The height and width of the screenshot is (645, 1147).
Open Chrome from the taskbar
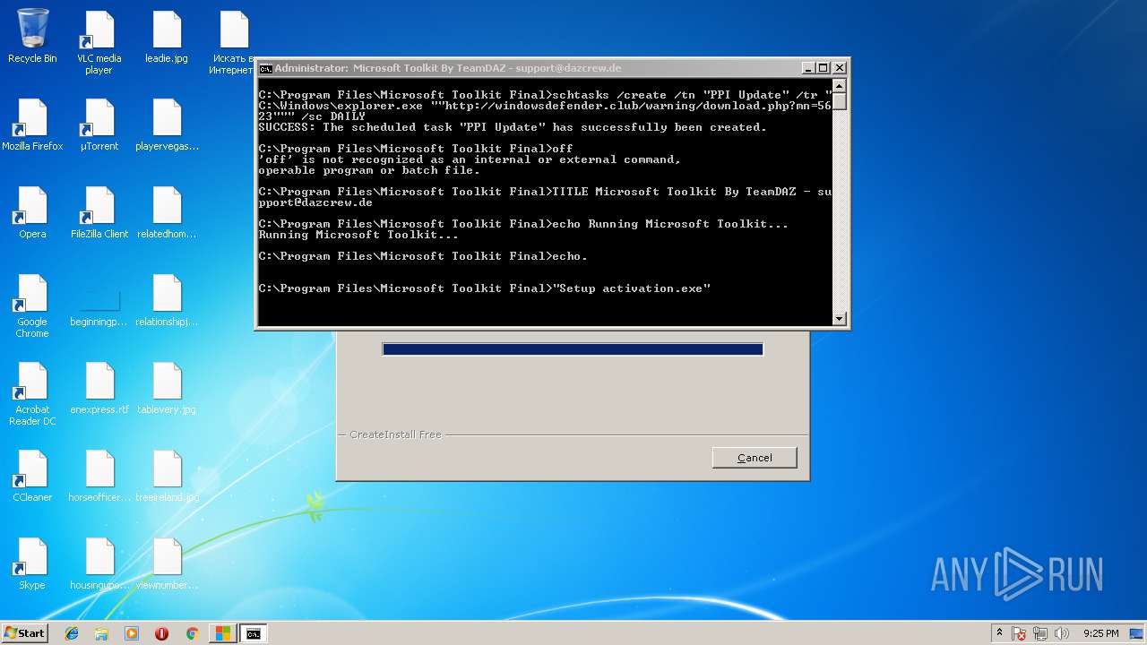tap(192, 633)
